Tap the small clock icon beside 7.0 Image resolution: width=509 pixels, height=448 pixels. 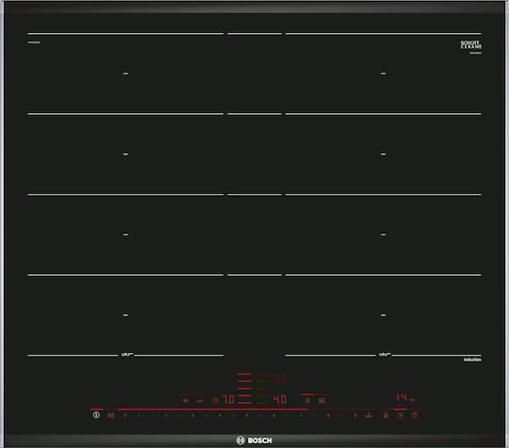click(x=215, y=401)
